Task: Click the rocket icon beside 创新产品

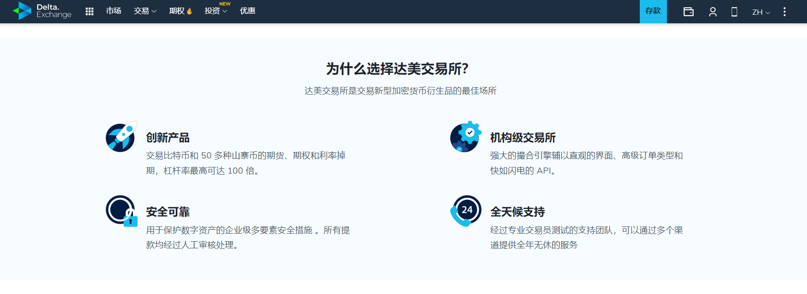Action: (x=121, y=137)
